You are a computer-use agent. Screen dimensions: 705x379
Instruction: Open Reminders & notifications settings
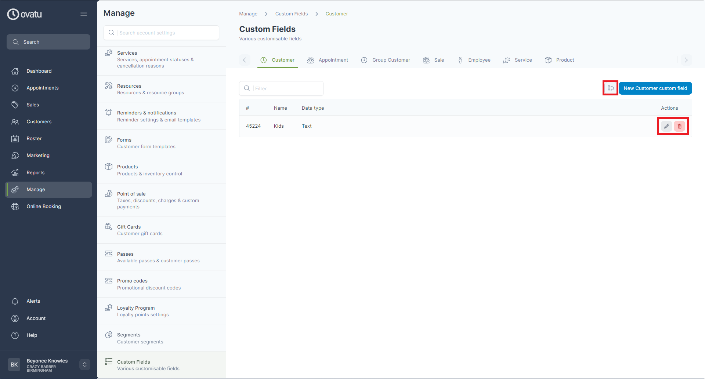pos(161,116)
